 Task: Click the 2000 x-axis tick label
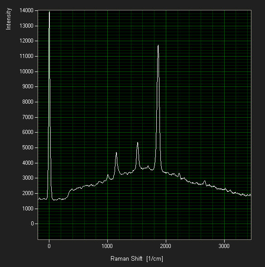(x=166, y=246)
